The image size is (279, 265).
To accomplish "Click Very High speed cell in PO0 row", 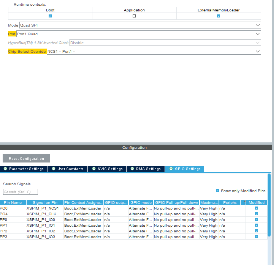I will pyautogui.click(x=209, y=208).
